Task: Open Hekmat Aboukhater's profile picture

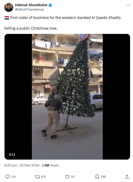Action: 9,7
